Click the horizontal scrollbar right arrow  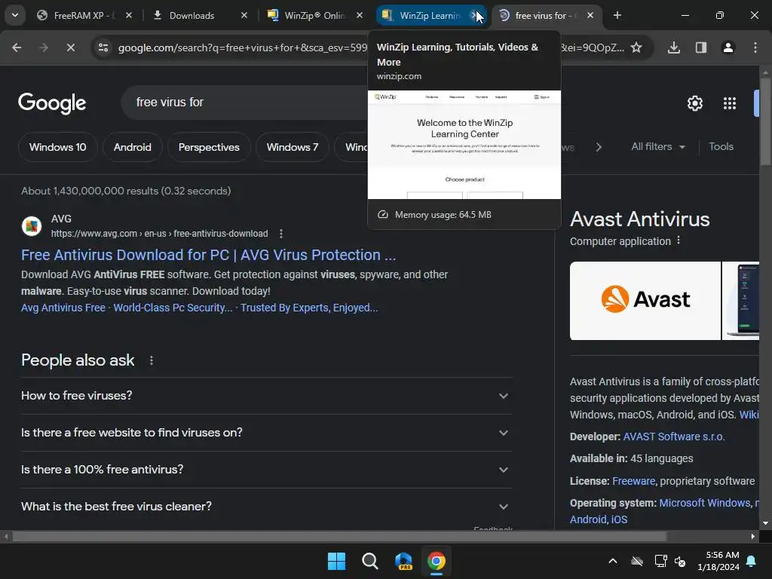click(x=753, y=537)
